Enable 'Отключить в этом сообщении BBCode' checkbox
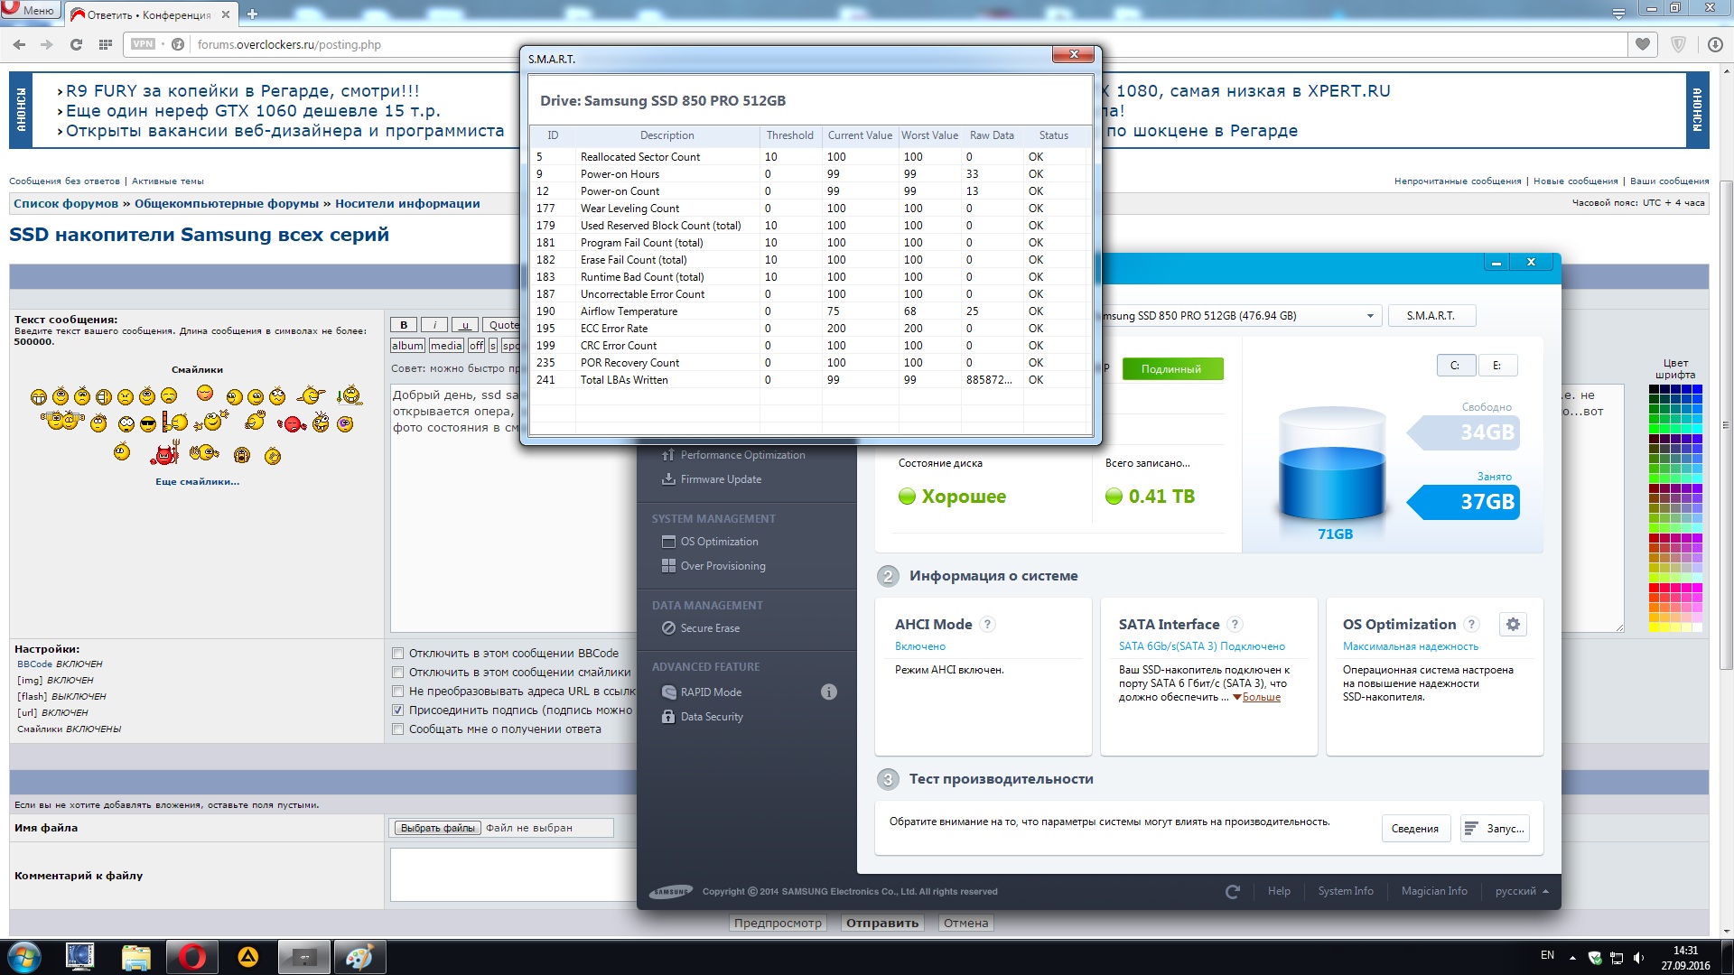Viewport: 1734px width, 975px height. (x=397, y=654)
